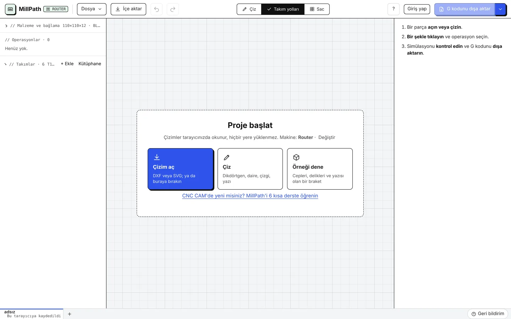Switch to the Sac mode tab
The width and height of the screenshot is (511, 319).
coord(317,9)
